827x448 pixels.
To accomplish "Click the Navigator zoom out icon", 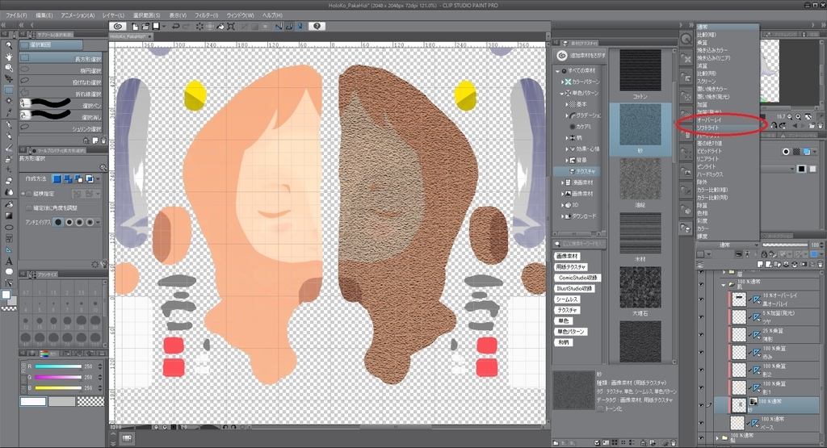I will click(x=790, y=116).
